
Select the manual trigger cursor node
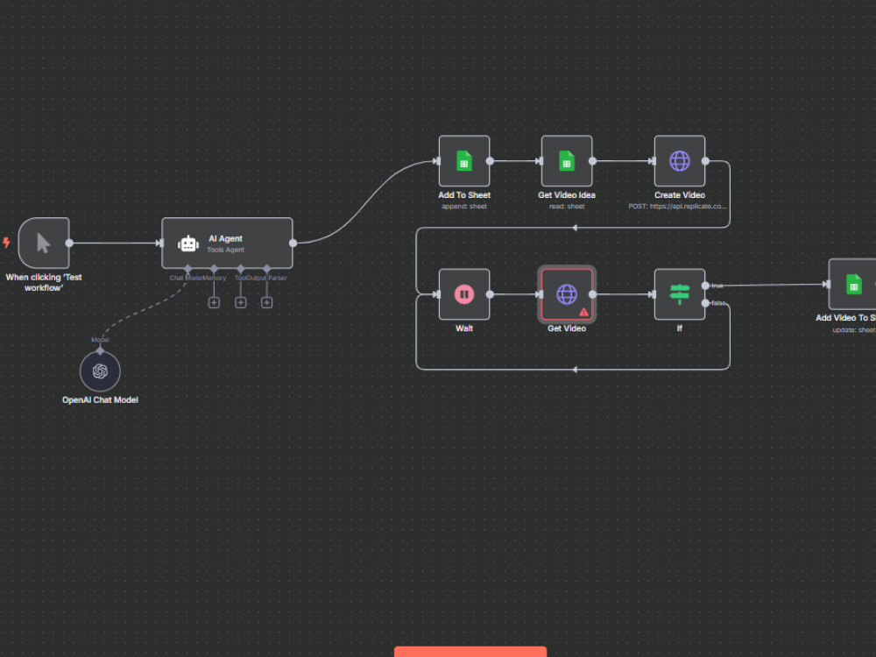pos(44,243)
